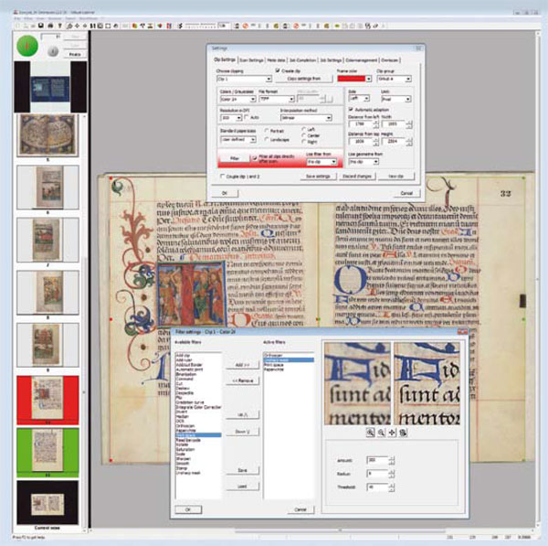Switch to the Job Settings tab
Screen dimensions: 548x546
click(331, 60)
